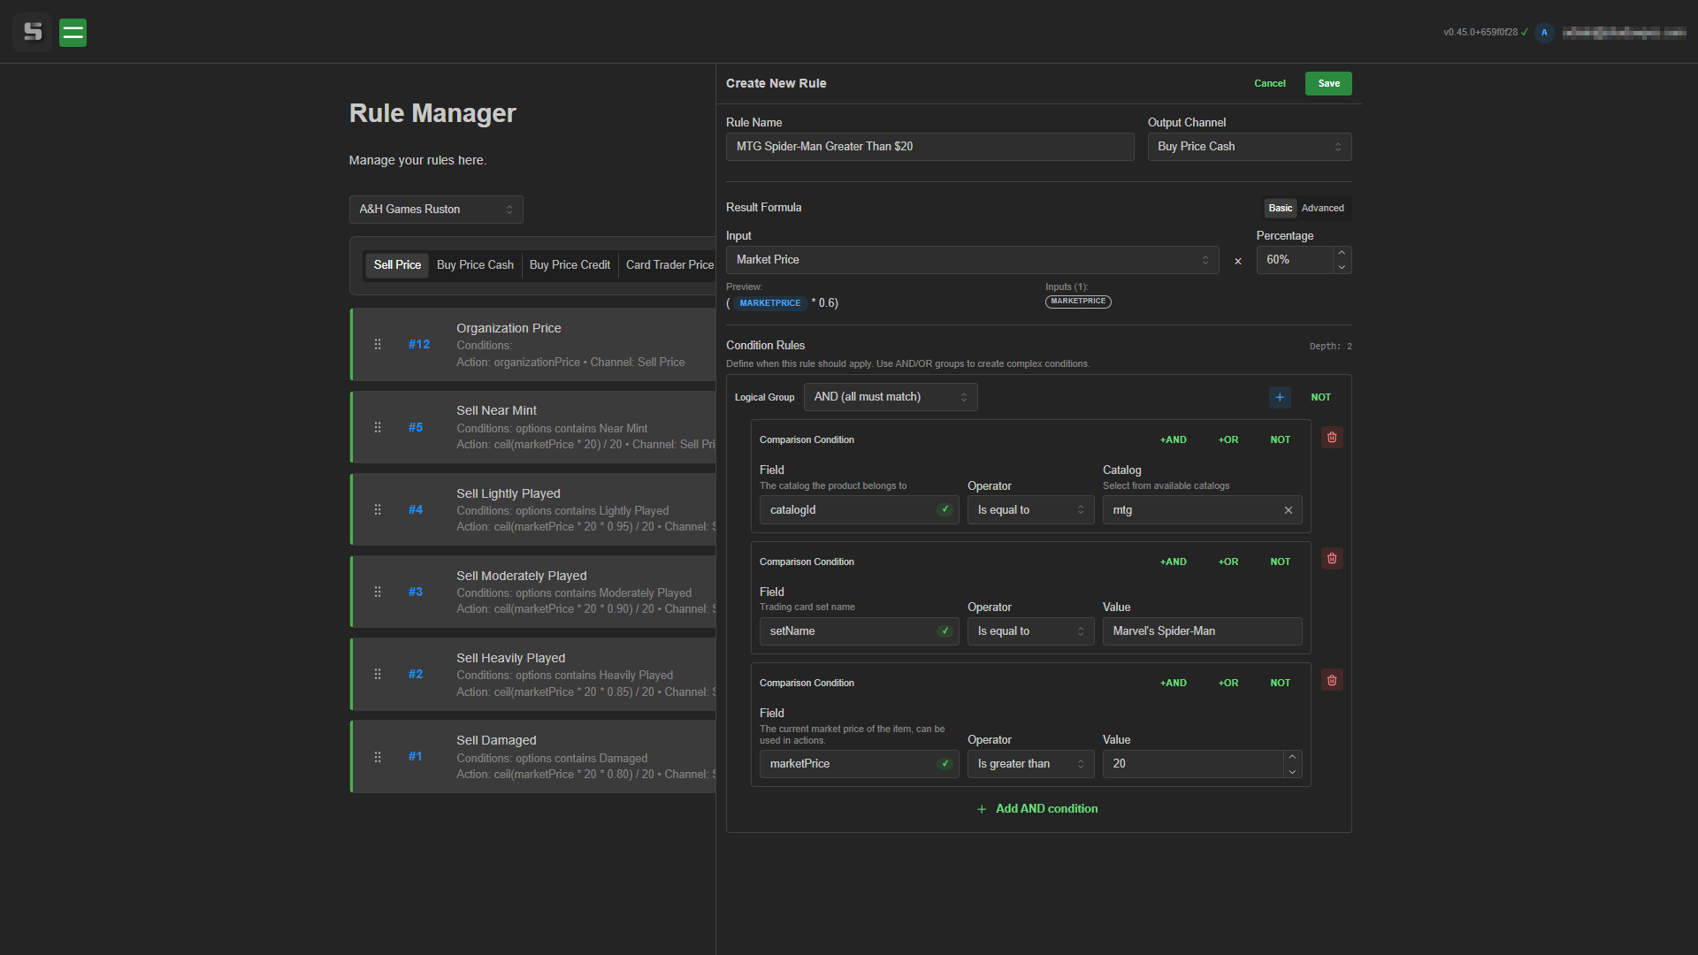Image resolution: width=1698 pixels, height=955 pixels.
Task: Clear the mtg catalog selection
Action: tap(1289, 509)
